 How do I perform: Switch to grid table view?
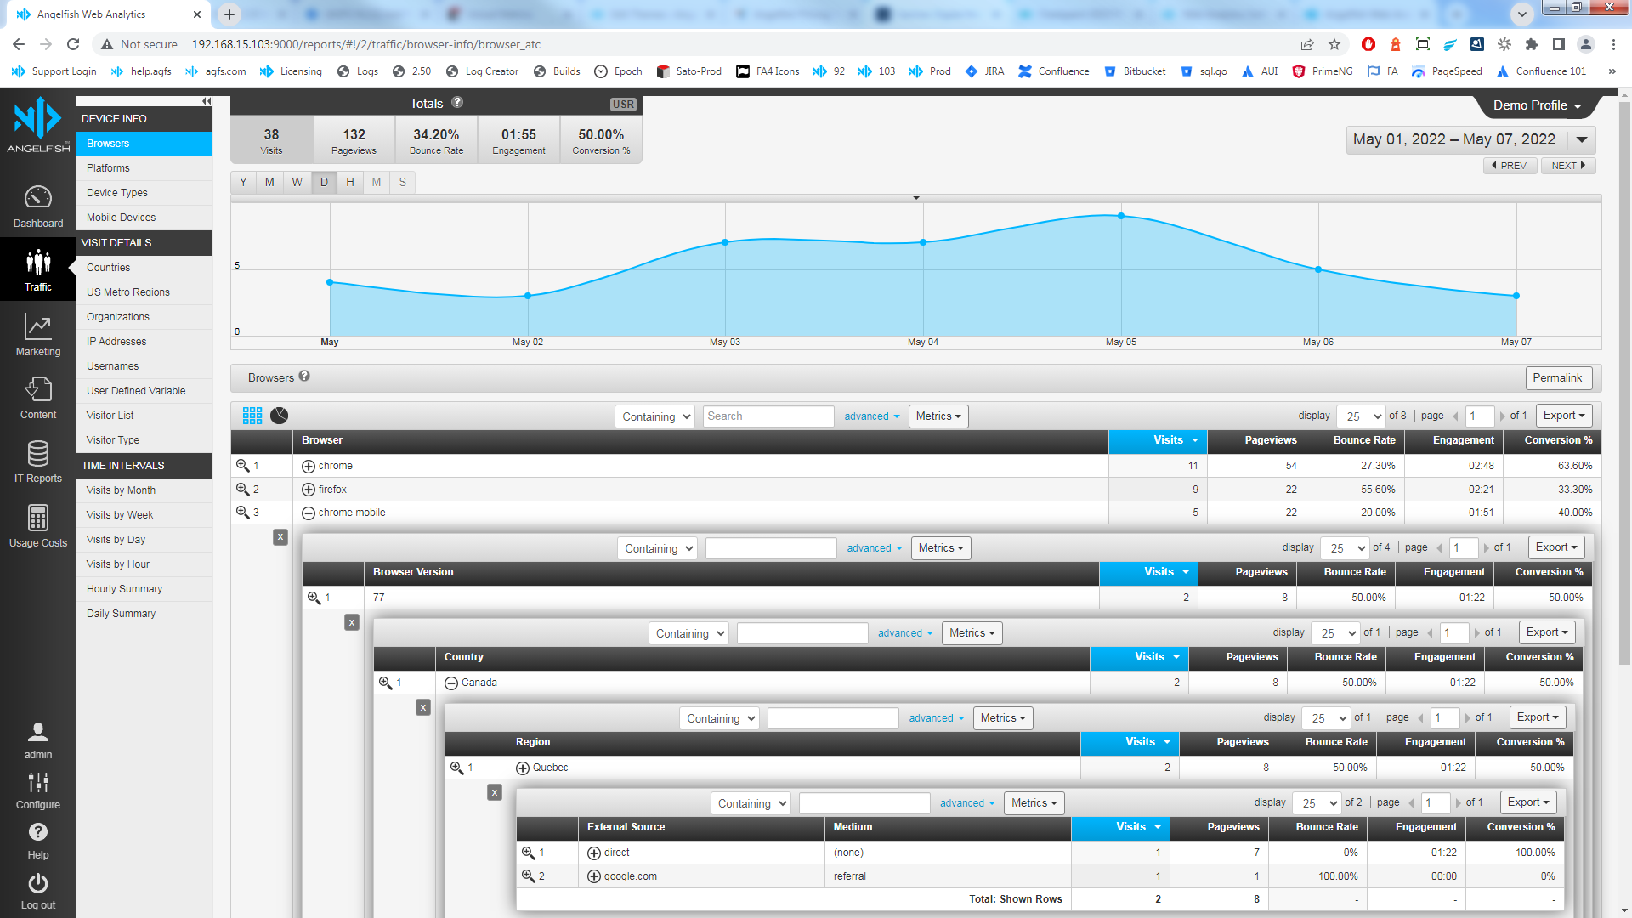(252, 416)
